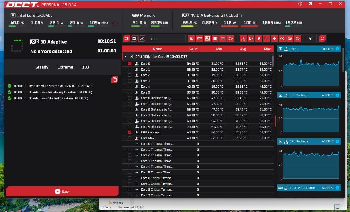Uncheck the CPU Package checkbox
Viewport: 350px width, 212px height.
[x=130, y=132]
